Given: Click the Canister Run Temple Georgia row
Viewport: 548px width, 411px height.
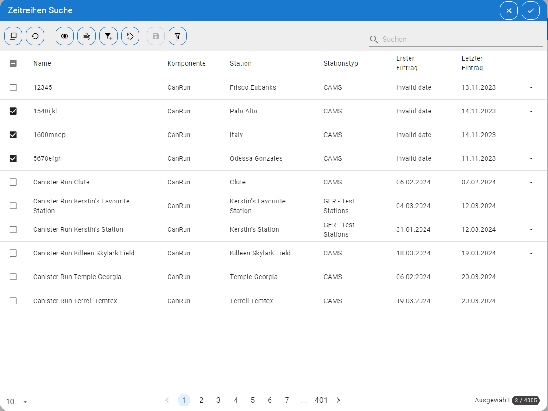Looking at the screenshot, I should pyautogui.click(x=77, y=277).
